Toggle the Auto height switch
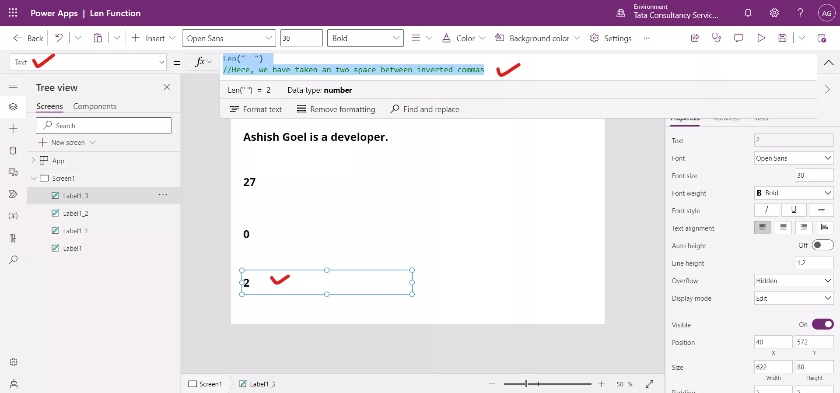Screen dimensions: 840x393 (x=822, y=245)
